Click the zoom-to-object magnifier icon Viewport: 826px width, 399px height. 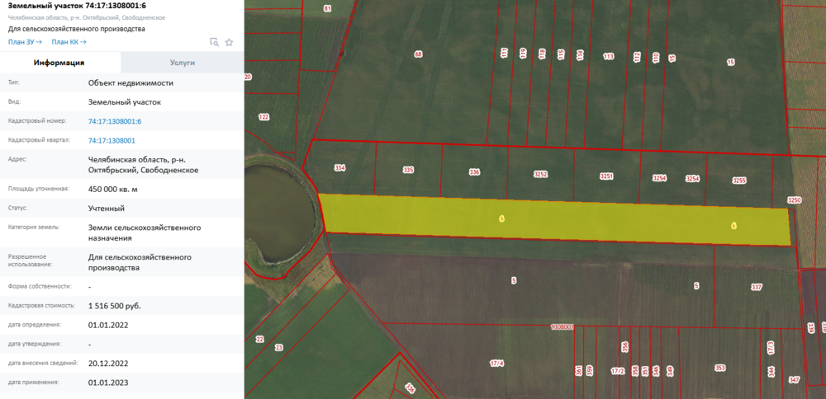[x=215, y=42]
